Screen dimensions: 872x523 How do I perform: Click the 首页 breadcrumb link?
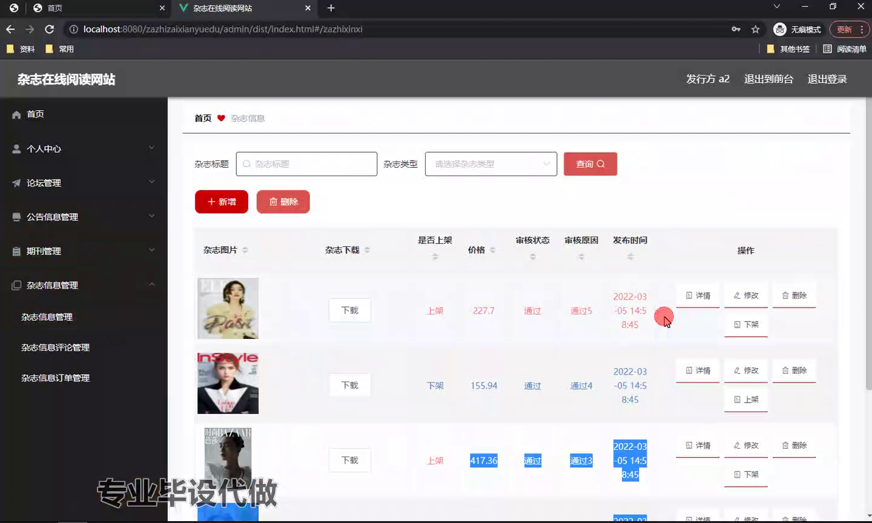coord(203,118)
